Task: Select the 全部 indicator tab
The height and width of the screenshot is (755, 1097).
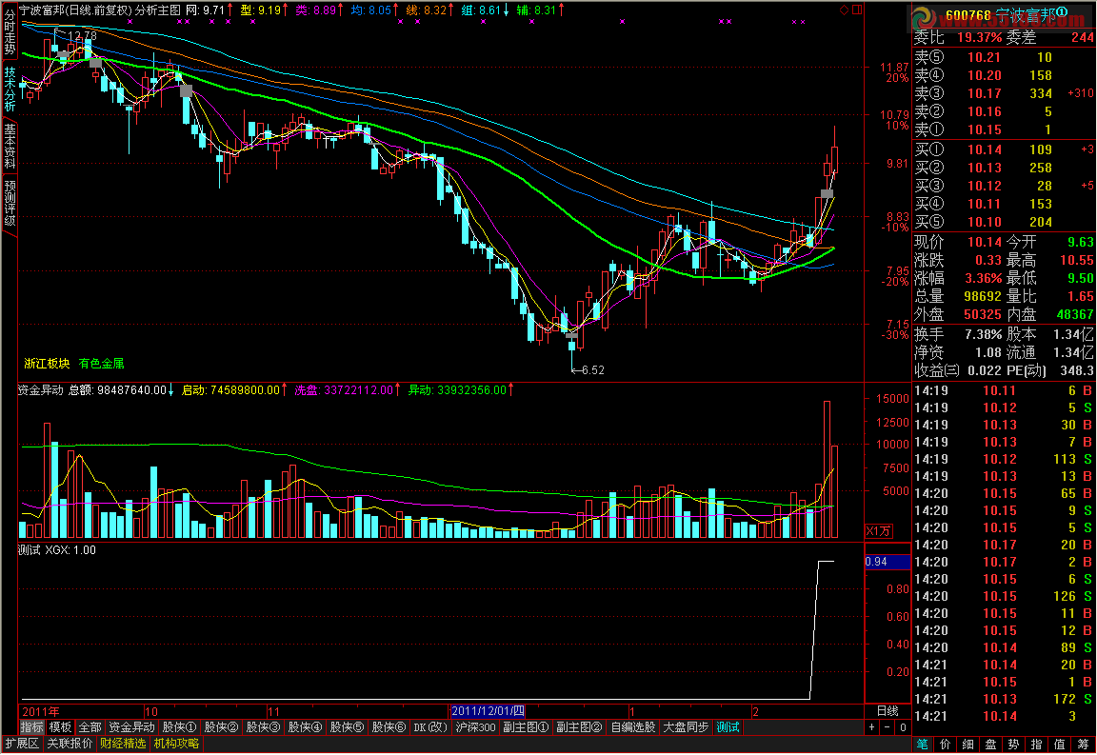Action: click(90, 727)
